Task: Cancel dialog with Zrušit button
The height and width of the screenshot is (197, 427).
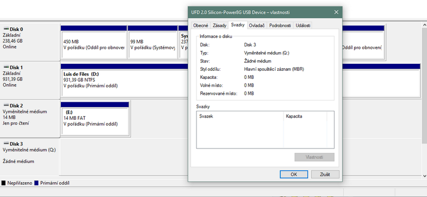Action: pyautogui.click(x=325, y=175)
